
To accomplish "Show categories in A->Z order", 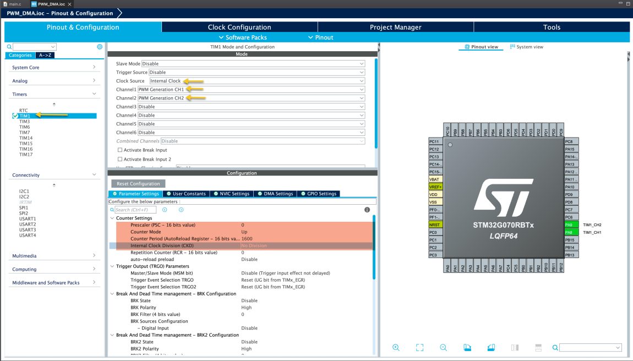I will click(45, 56).
